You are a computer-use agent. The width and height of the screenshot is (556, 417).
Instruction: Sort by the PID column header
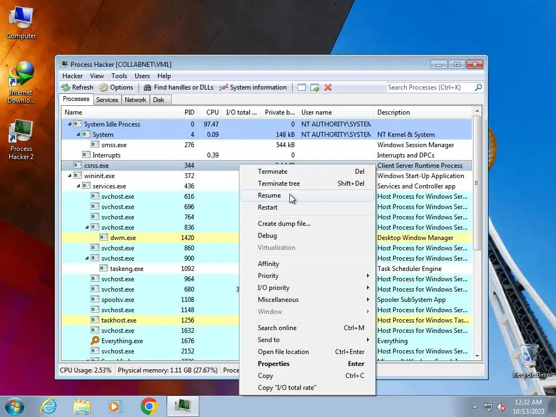point(184,112)
